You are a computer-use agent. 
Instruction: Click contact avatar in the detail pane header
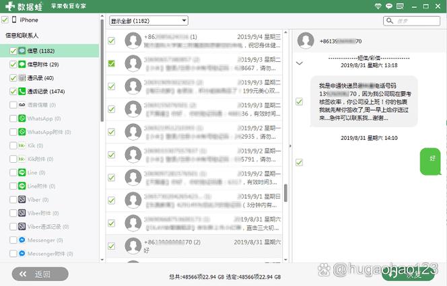pos(306,41)
